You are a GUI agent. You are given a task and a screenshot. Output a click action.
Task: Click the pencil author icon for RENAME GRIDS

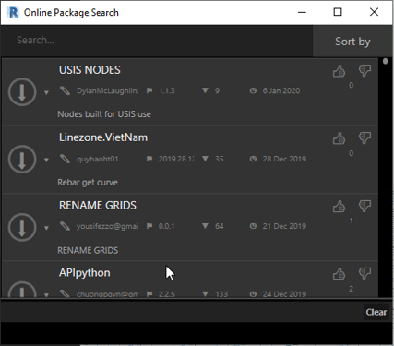pos(65,226)
